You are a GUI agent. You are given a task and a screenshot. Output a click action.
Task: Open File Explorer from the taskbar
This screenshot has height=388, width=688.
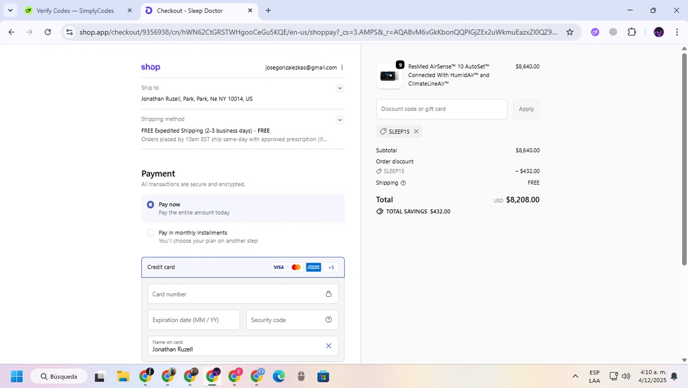click(x=123, y=377)
